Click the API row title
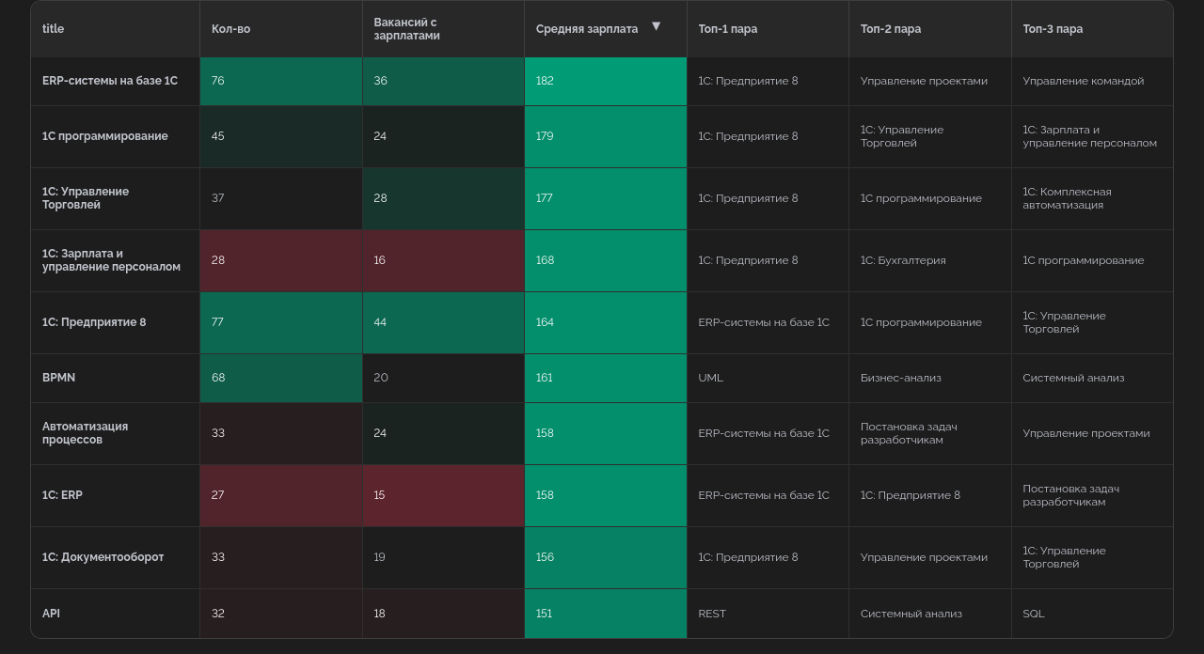This screenshot has width=1204, height=654. (x=51, y=614)
